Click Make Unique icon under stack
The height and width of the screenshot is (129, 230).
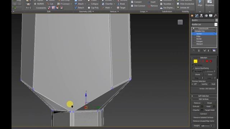(x=204, y=51)
